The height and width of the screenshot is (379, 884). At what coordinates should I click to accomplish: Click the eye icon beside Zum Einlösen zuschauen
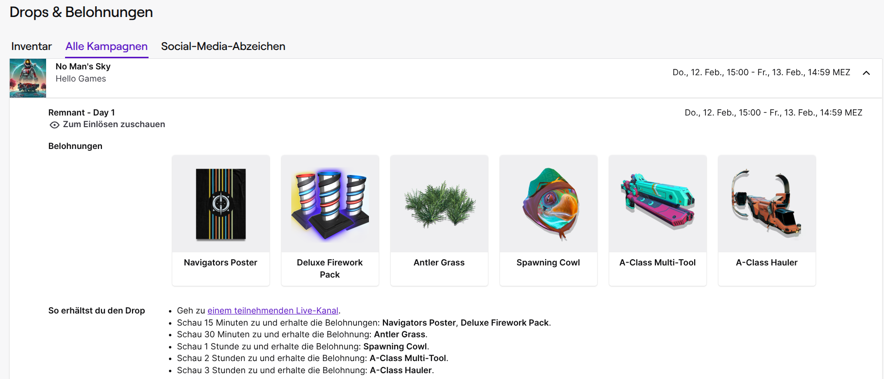(54, 125)
